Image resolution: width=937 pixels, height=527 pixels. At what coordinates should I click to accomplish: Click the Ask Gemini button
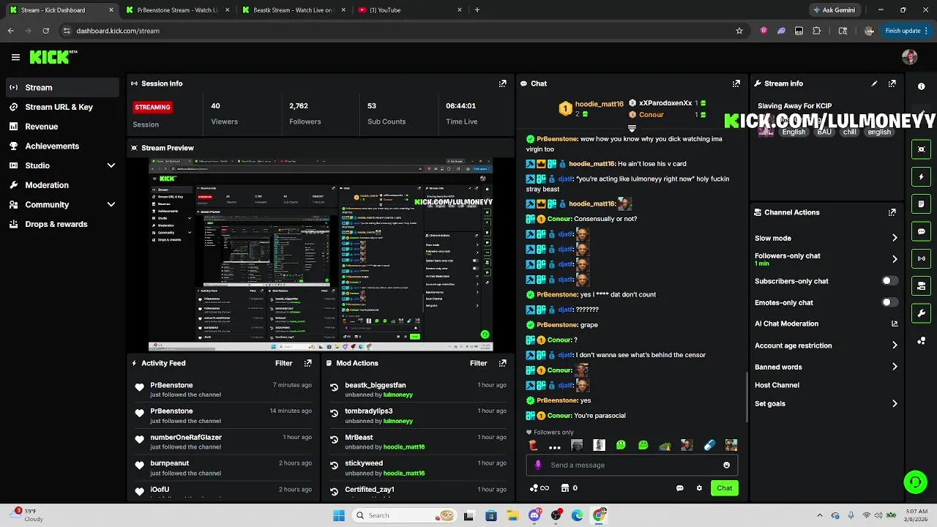pyautogui.click(x=834, y=10)
